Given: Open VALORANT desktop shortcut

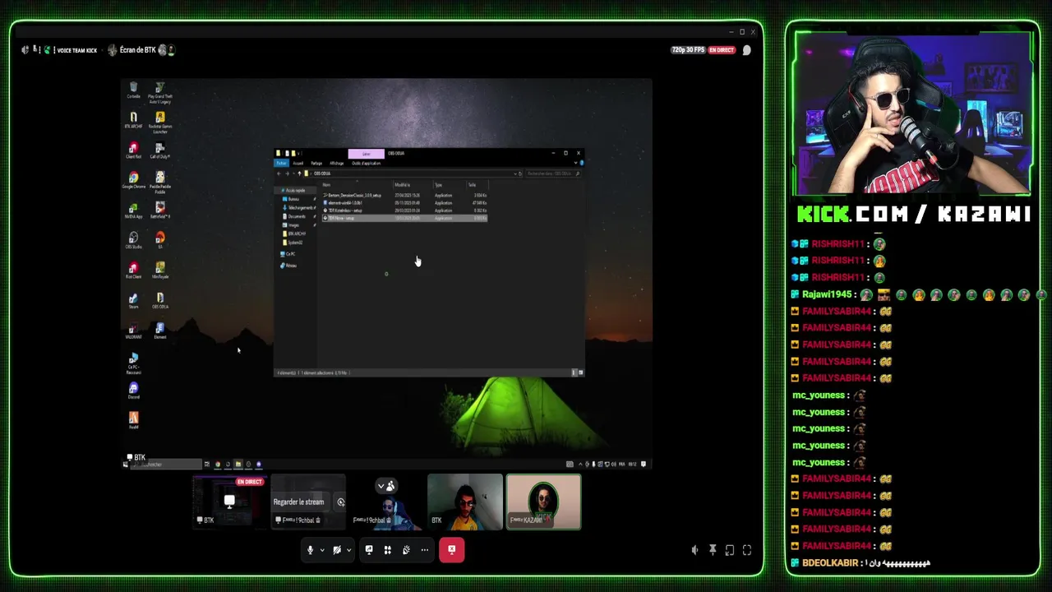Looking at the screenshot, I should [x=133, y=331].
